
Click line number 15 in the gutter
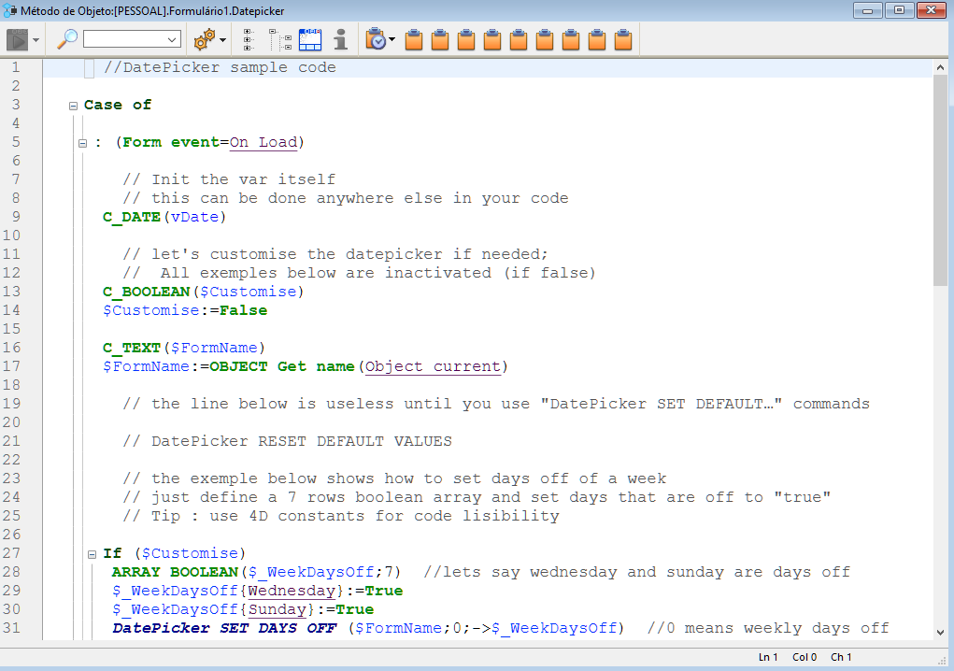[x=11, y=329]
